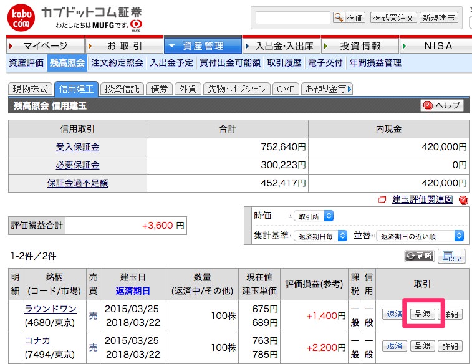Focus the stock search input field

click(292, 17)
